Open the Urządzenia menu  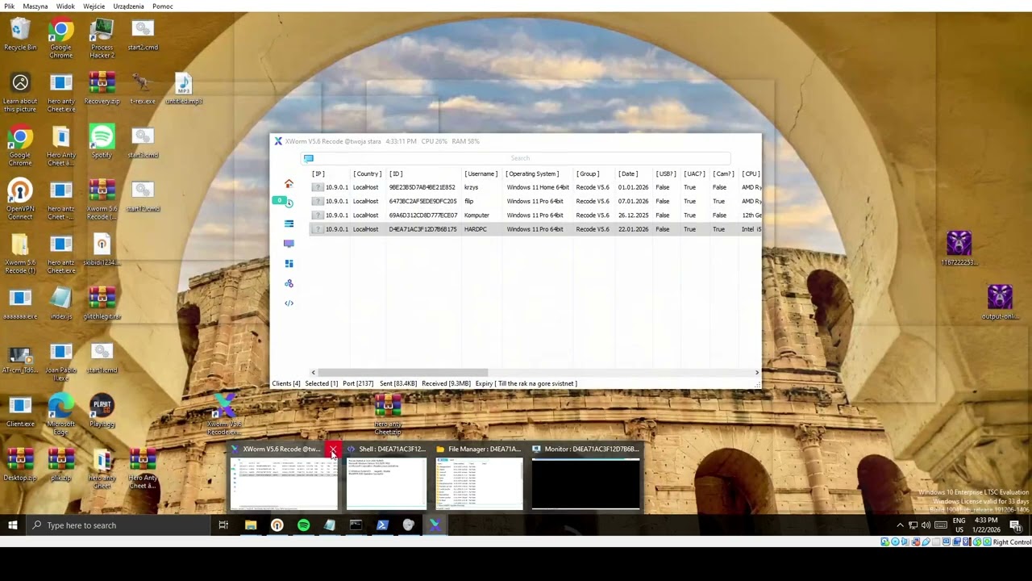pyautogui.click(x=129, y=6)
